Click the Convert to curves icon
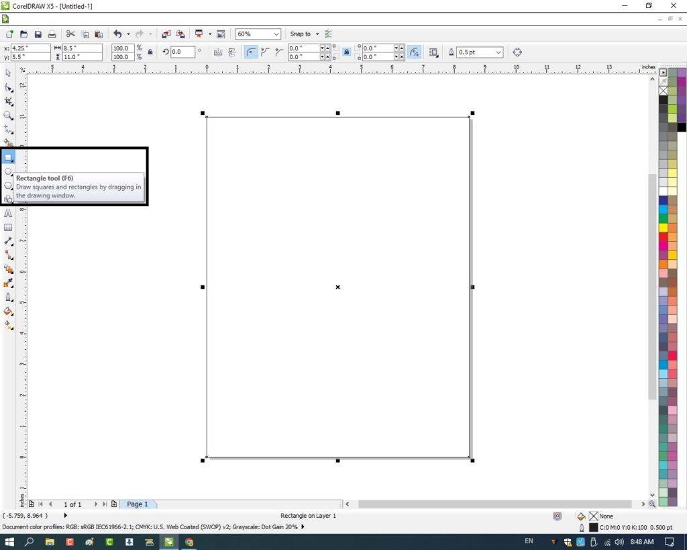 pyautogui.click(x=517, y=52)
